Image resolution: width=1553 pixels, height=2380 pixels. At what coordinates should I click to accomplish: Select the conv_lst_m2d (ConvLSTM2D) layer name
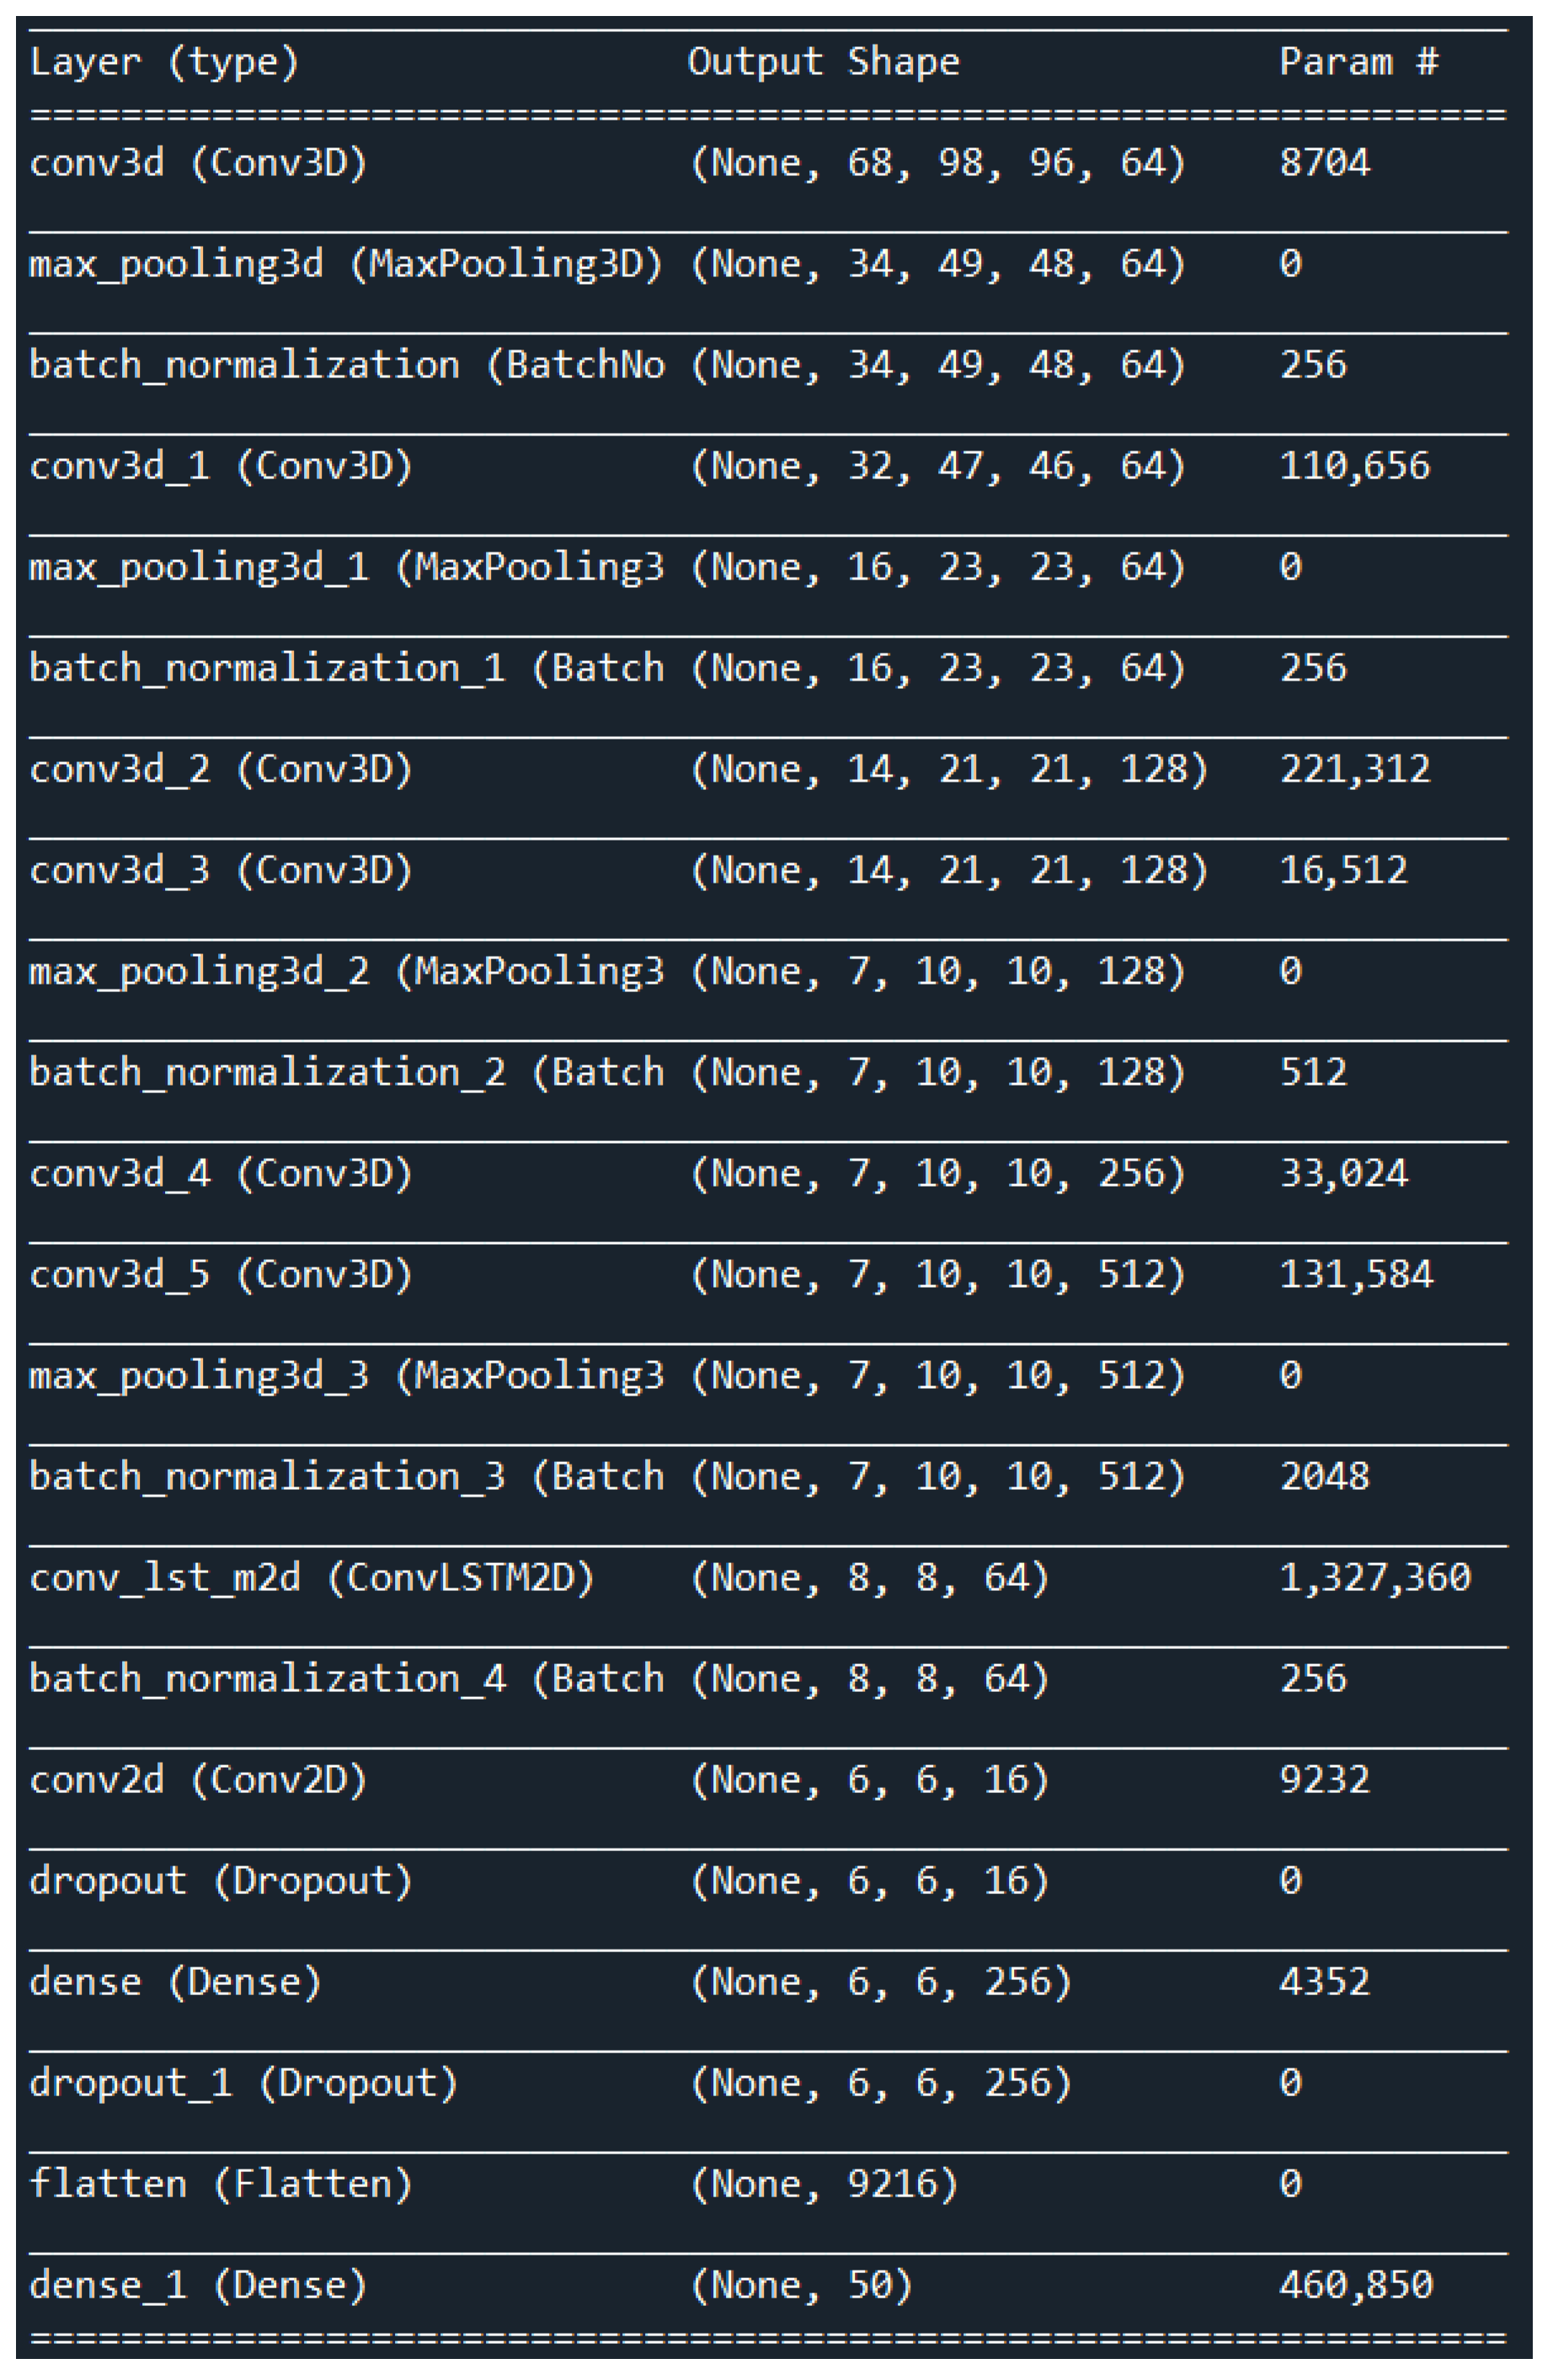tap(311, 1578)
